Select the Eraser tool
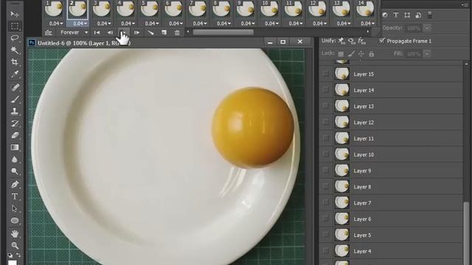This screenshot has height=265, width=472. (x=15, y=135)
